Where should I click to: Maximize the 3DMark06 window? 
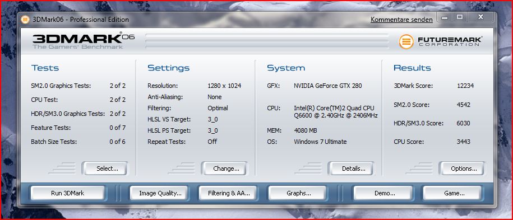(459, 18)
